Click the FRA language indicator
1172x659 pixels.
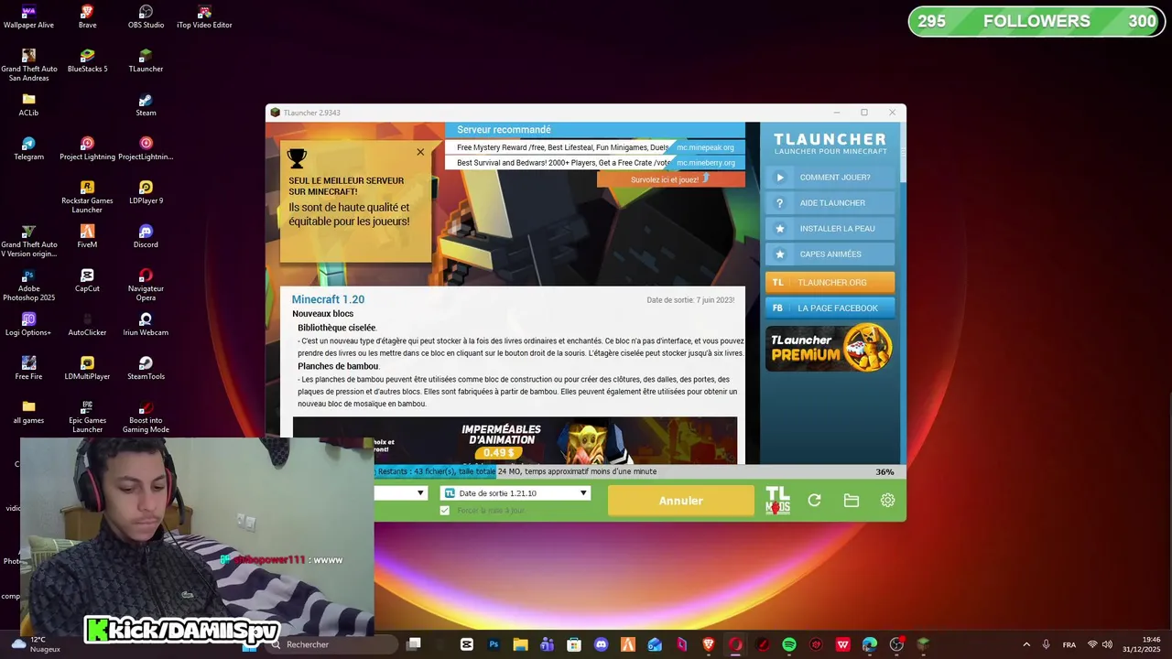click(x=1069, y=644)
